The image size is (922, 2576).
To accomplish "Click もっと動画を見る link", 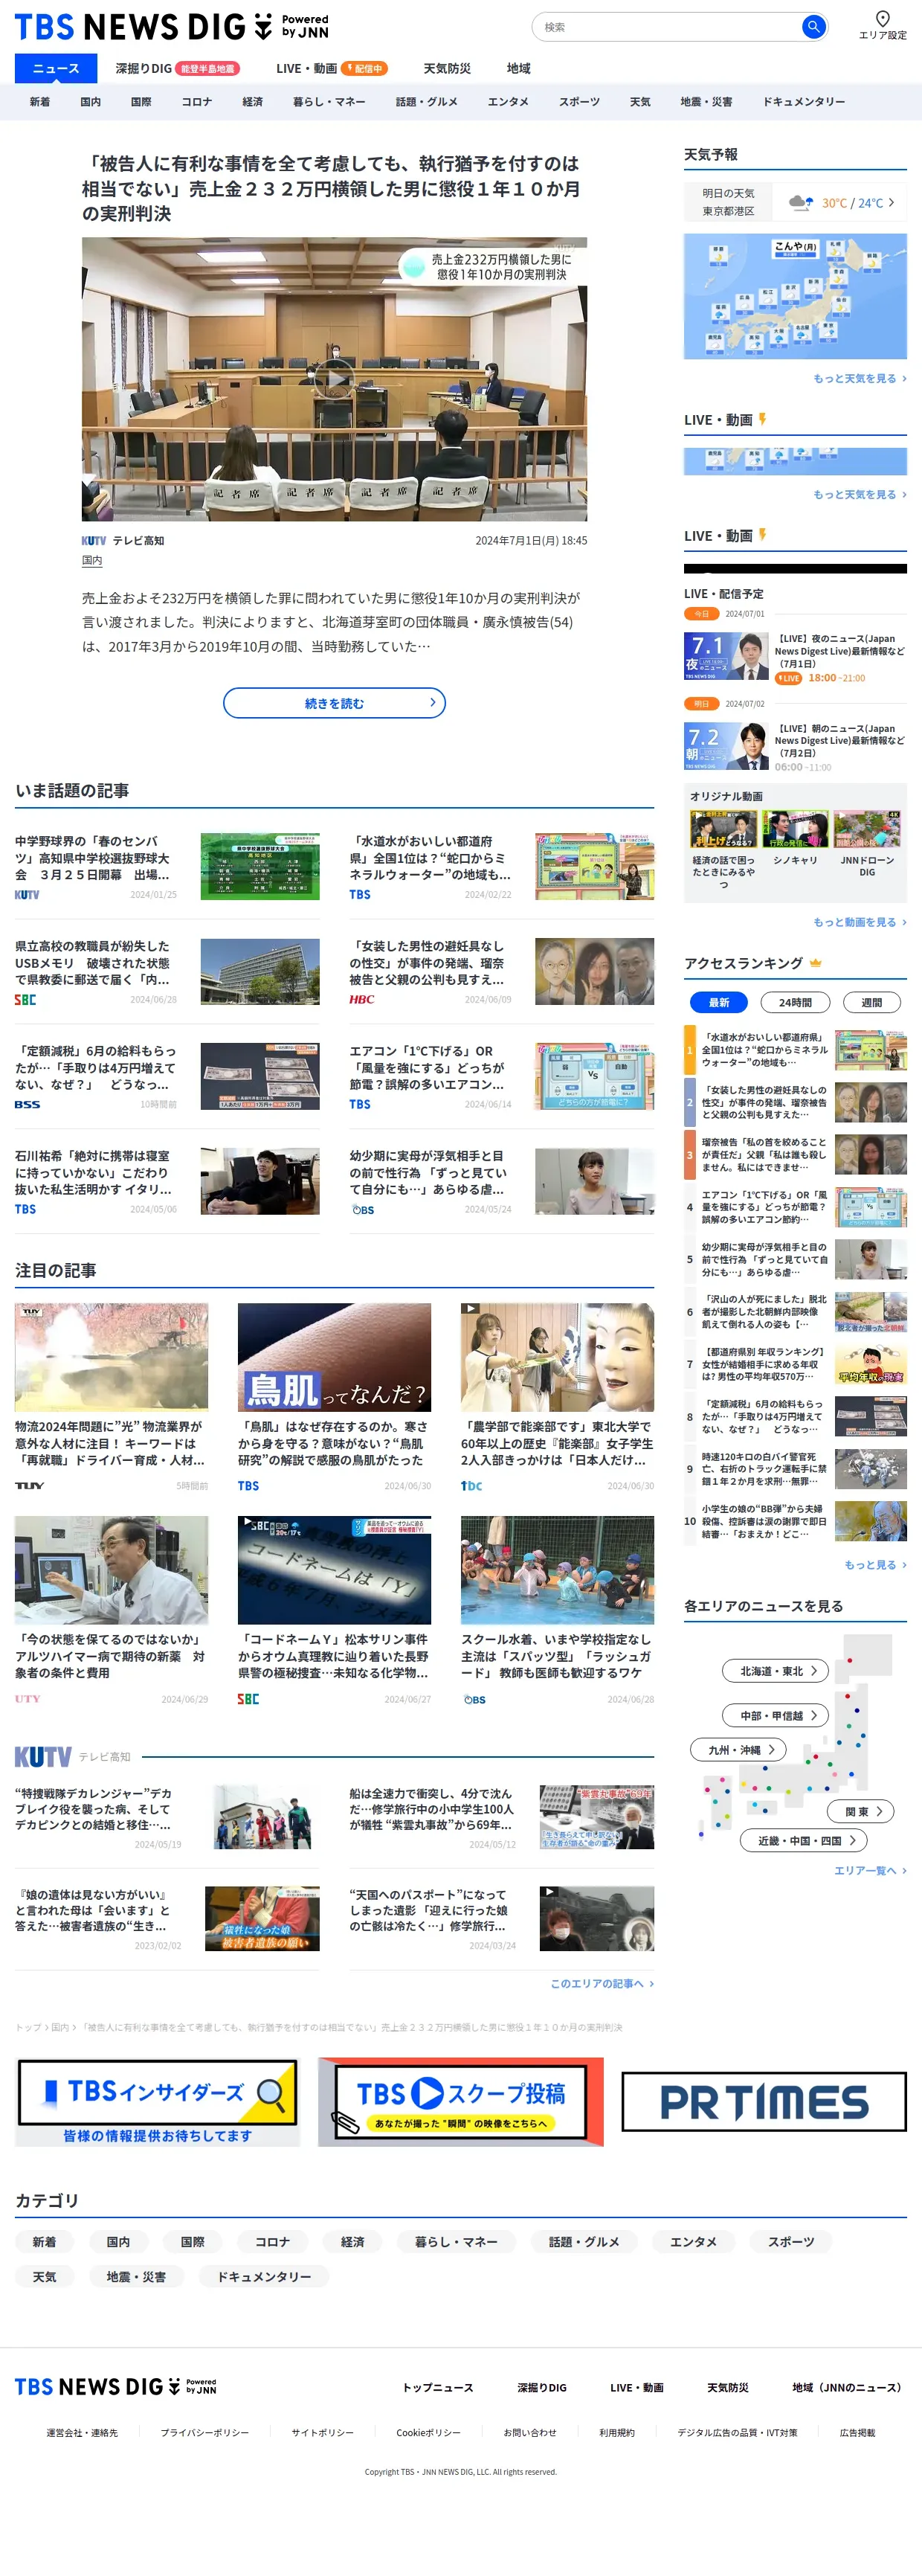I will click(x=859, y=922).
